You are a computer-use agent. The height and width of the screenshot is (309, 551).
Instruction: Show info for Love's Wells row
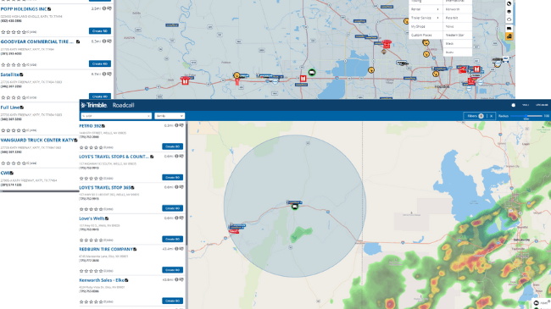click(176, 218)
